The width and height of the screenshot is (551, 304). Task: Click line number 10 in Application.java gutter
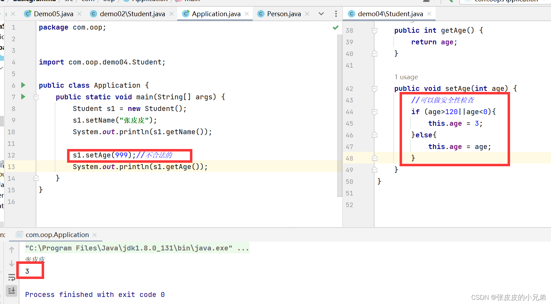coord(11,132)
